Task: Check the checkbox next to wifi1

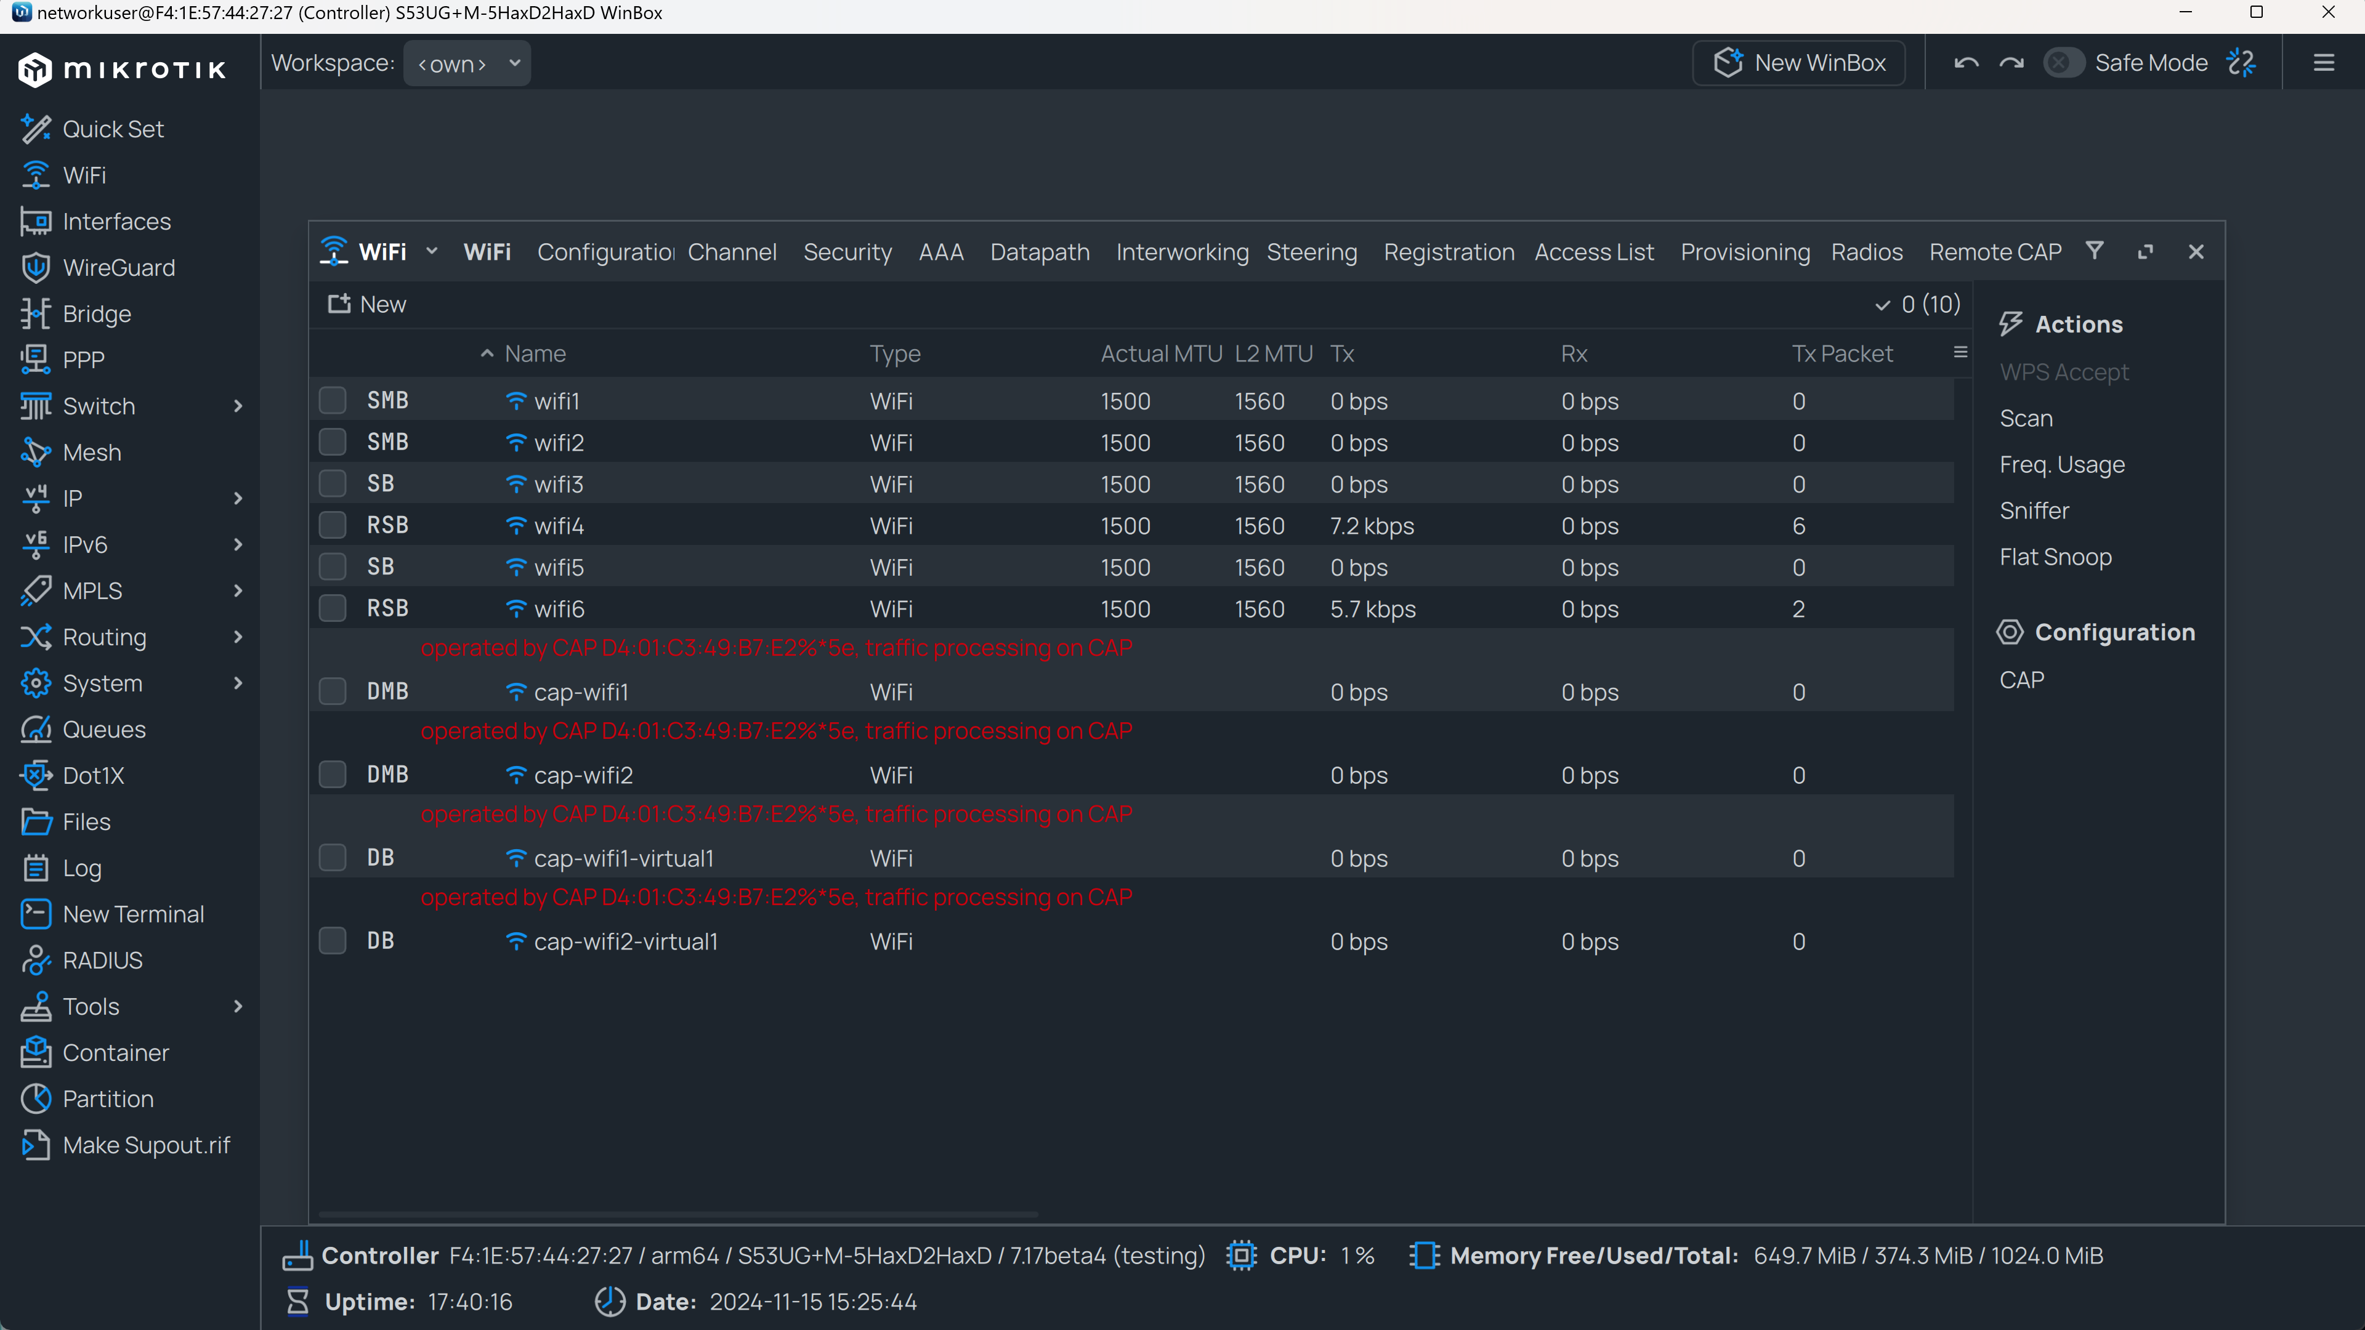Action: tap(333, 400)
